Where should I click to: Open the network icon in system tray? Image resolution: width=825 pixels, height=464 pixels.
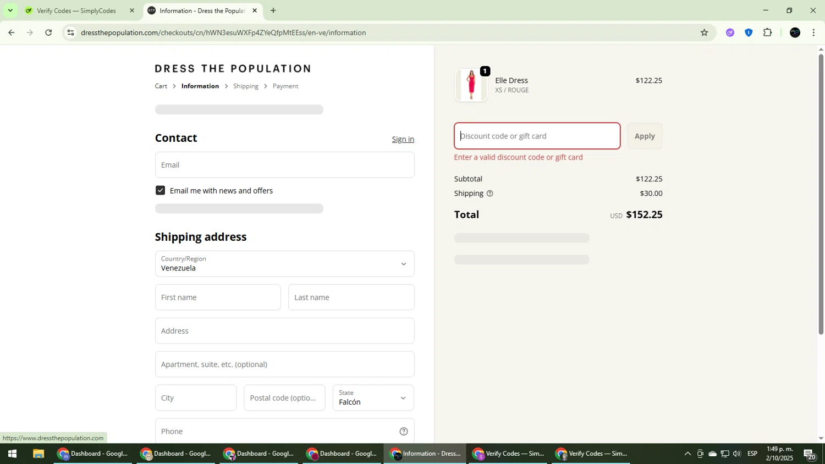(x=725, y=454)
